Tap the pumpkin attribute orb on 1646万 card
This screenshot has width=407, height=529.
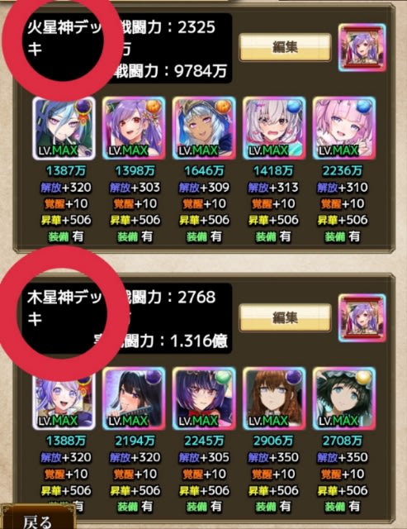point(224,107)
